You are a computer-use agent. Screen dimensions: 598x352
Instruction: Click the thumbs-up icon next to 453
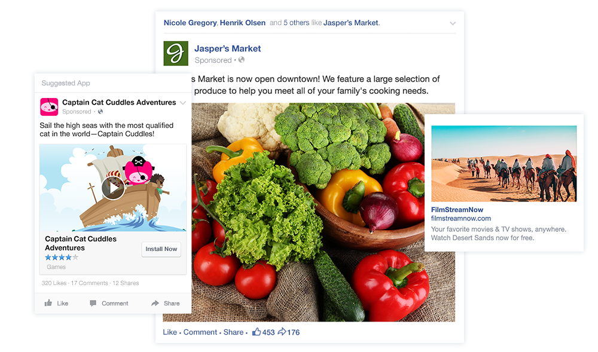pyautogui.click(x=257, y=332)
